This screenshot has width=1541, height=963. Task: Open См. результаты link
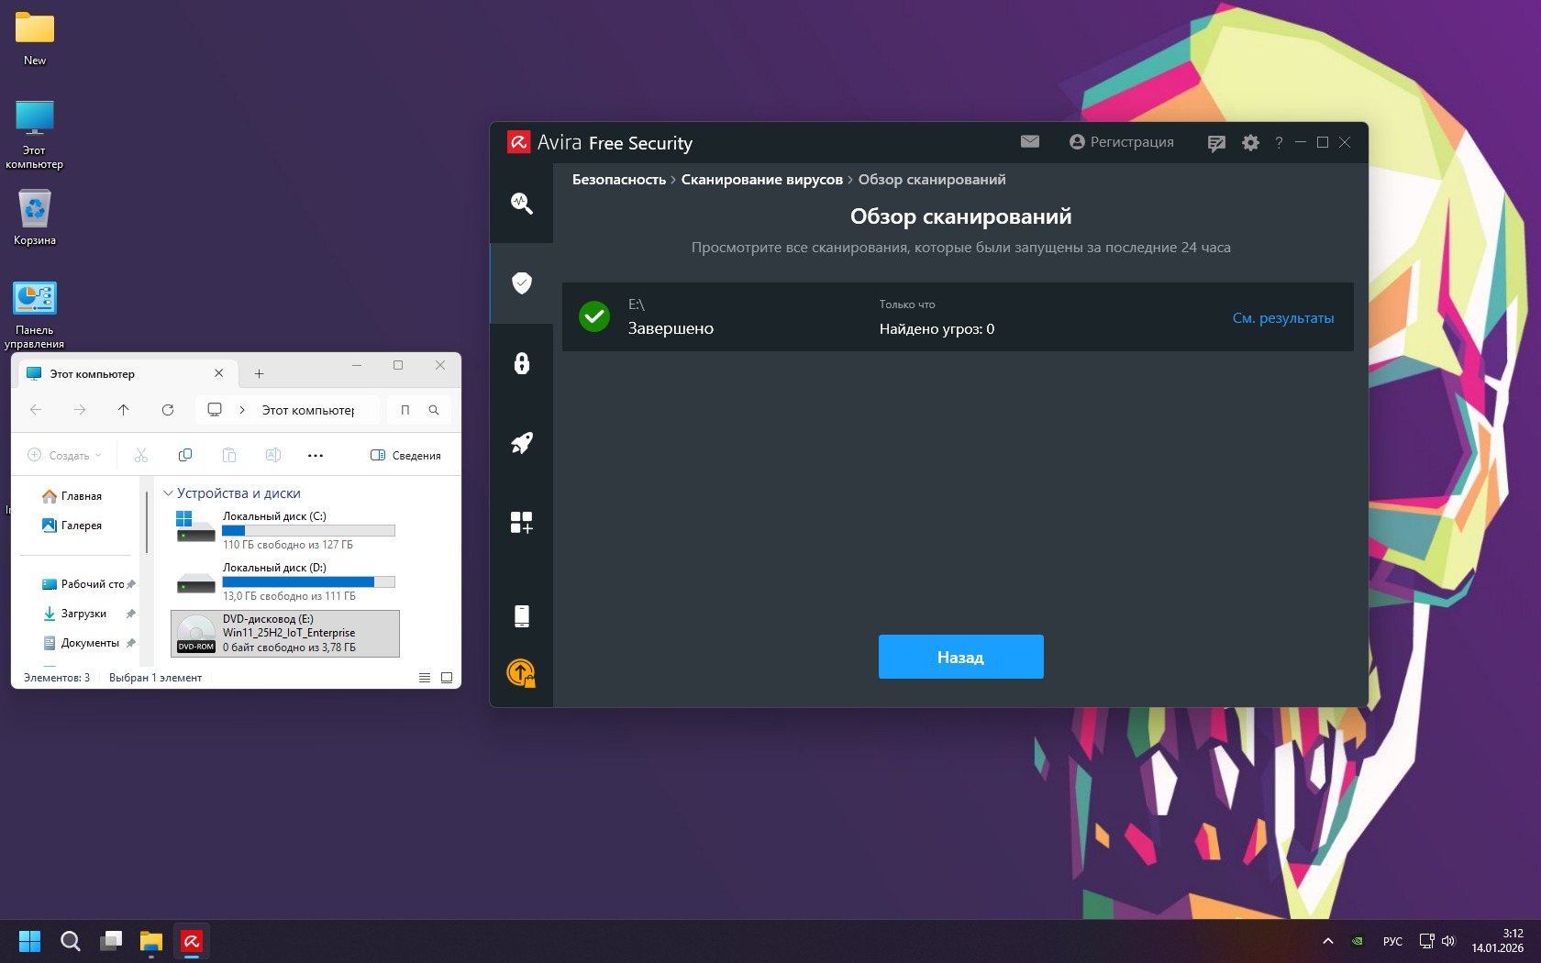click(x=1282, y=318)
